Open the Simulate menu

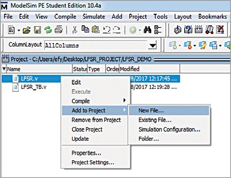click(94, 17)
